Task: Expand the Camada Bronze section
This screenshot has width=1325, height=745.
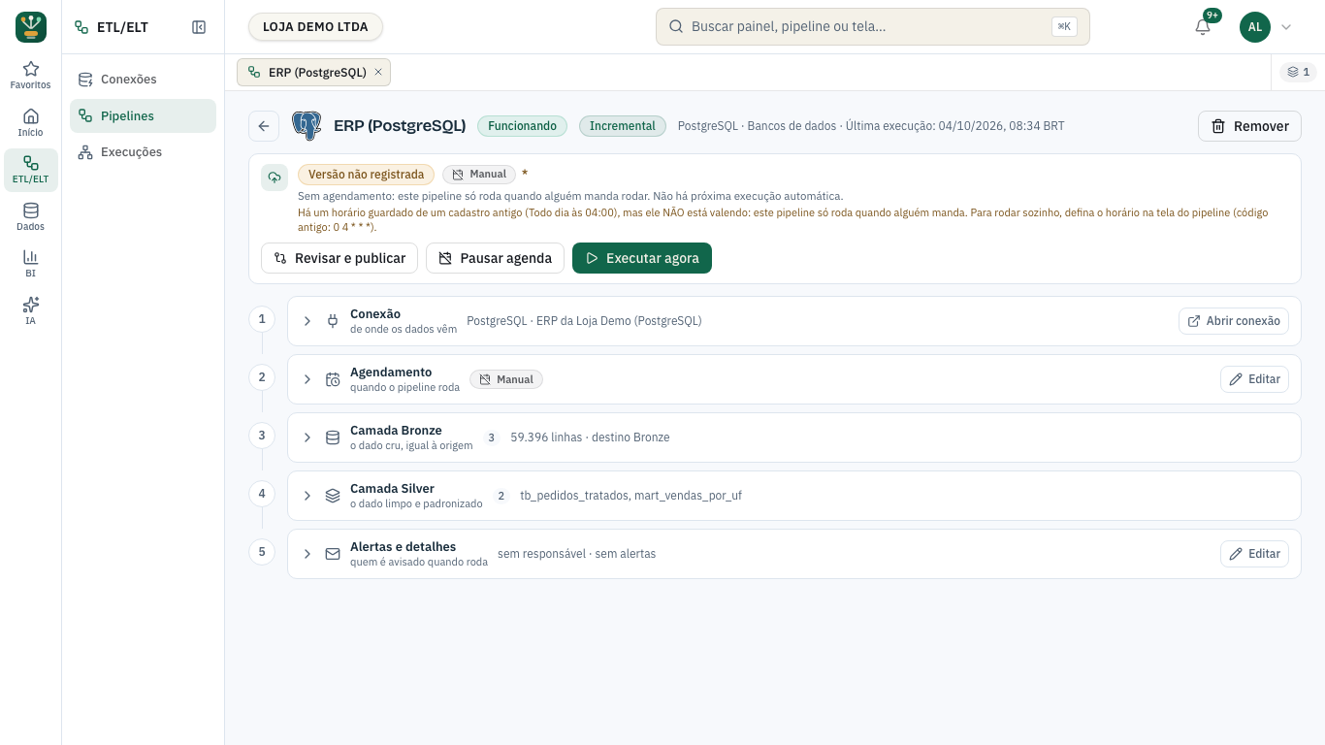Action: coord(307,437)
